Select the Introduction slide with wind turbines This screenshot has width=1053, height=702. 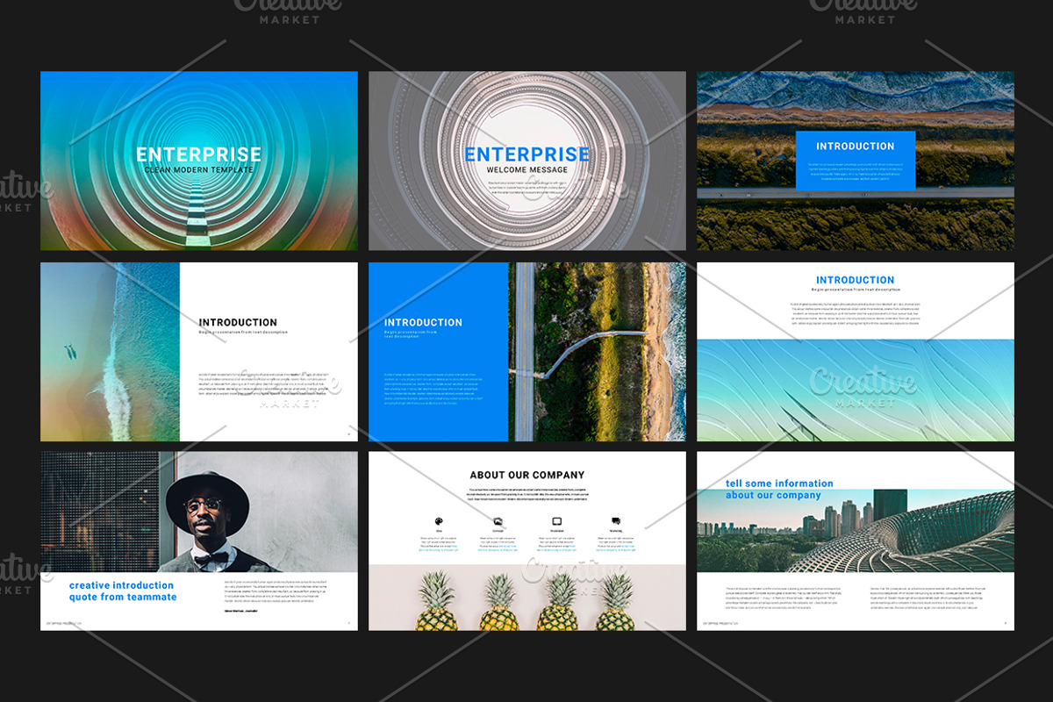[856, 352]
